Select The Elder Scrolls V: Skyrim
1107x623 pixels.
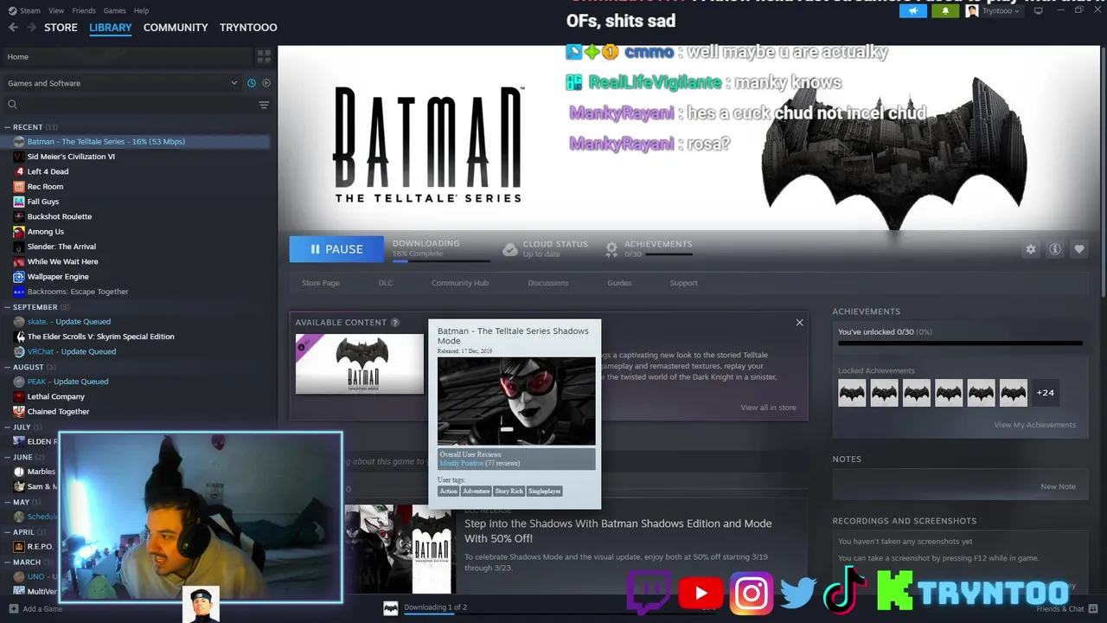pos(100,337)
